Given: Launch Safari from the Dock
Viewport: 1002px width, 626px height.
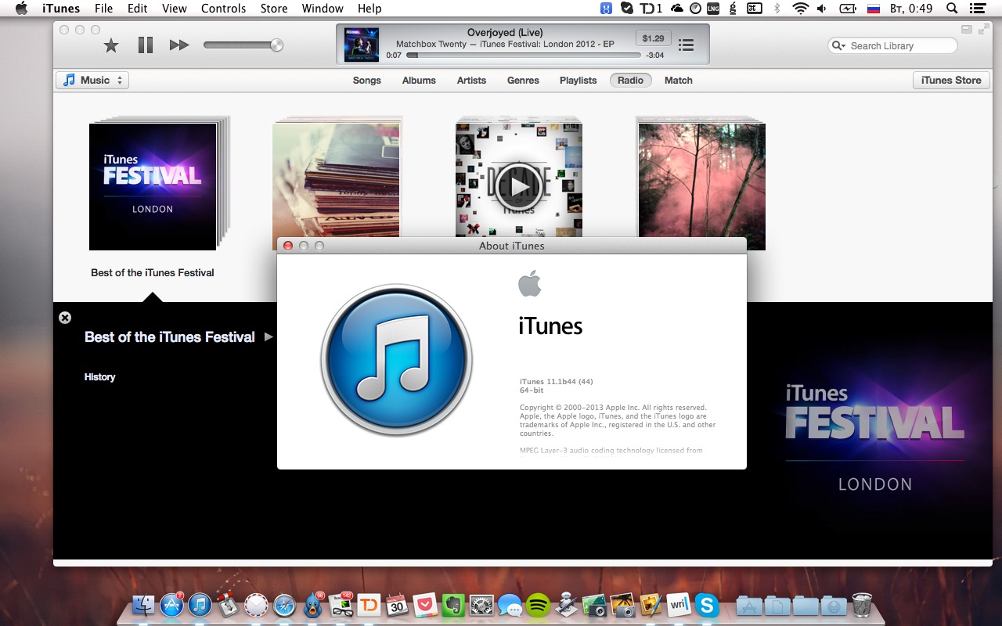Looking at the screenshot, I should point(284,605).
